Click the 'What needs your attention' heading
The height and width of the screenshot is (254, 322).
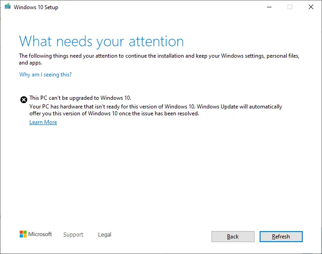pyautogui.click(x=101, y=42)
